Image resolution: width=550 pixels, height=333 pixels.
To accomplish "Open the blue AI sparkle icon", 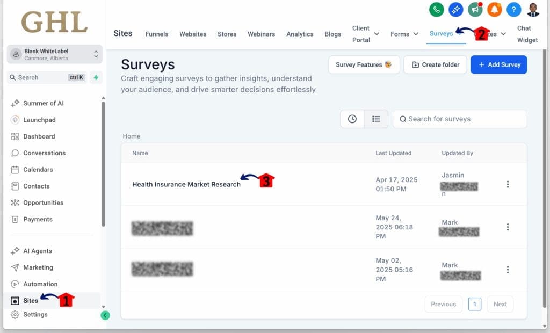I will tap(455, 10).
